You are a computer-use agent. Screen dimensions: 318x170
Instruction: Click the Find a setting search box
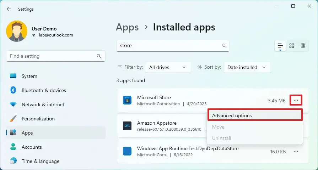tap(56, 56)
